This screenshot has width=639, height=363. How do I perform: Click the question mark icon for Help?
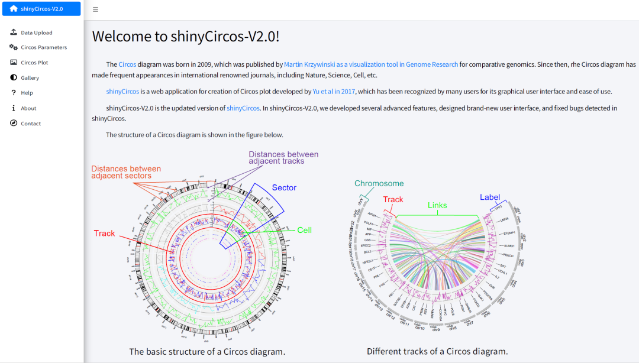14,92
